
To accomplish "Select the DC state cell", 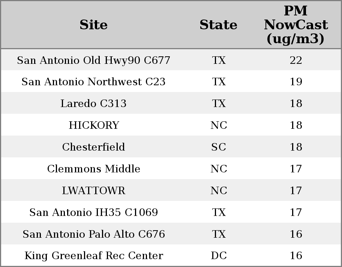I will point(219,256).
